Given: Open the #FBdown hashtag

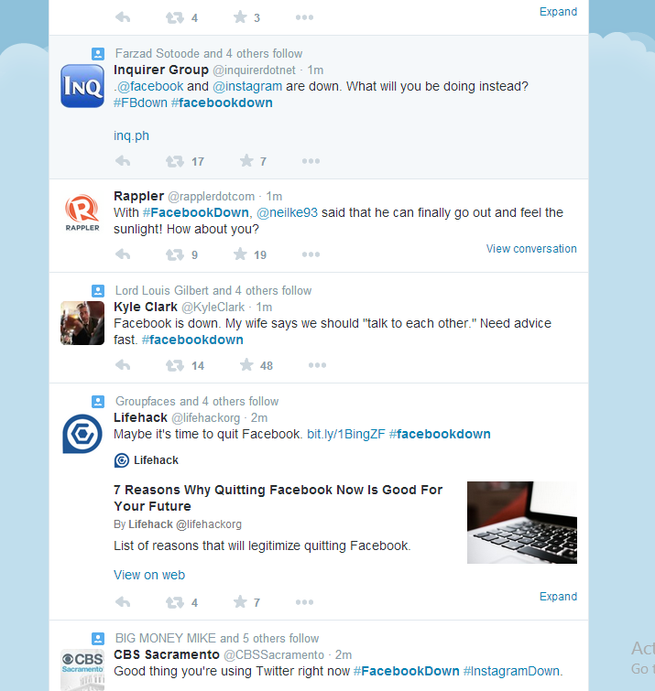Looking at the screenshot, I should [x=140, y=103].
